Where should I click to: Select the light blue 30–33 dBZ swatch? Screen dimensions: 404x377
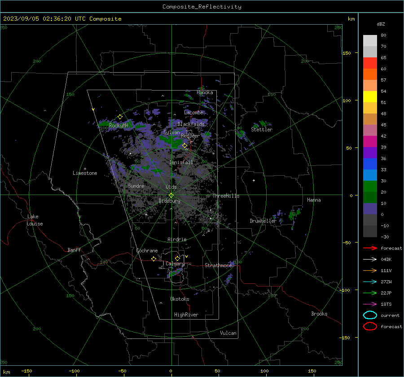tap(370, 175)
